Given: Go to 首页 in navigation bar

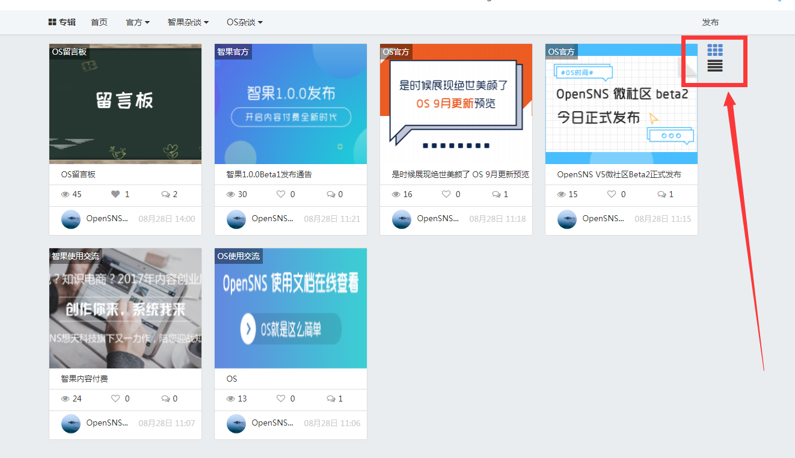Looking at the screenshot, I should click(99, 22).
